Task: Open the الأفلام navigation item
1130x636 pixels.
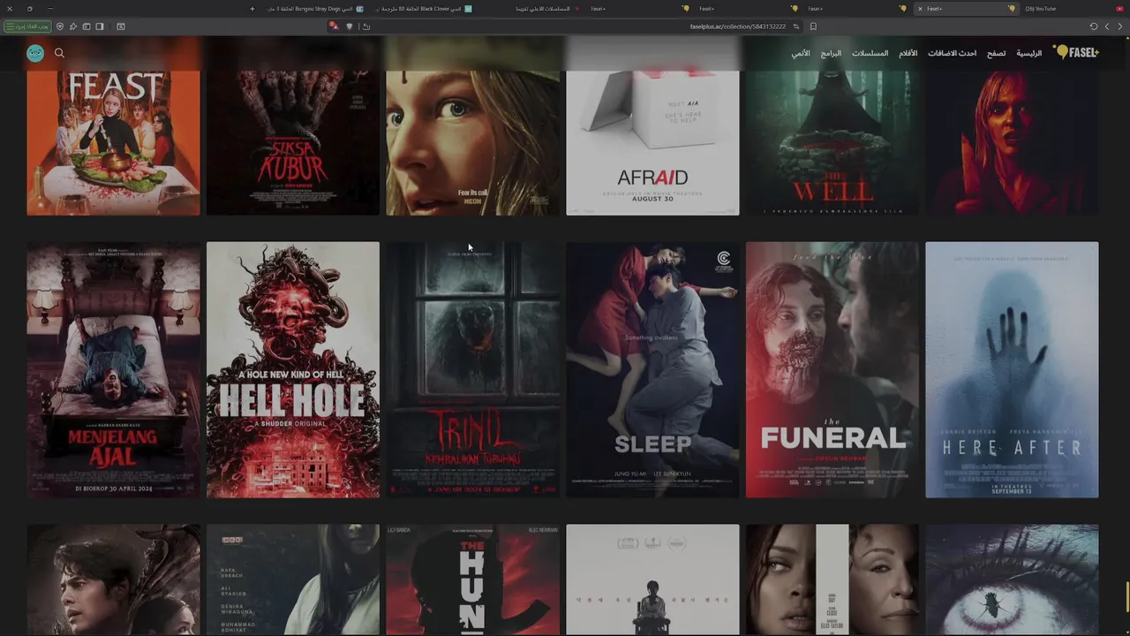Action: tap(908, 53)
